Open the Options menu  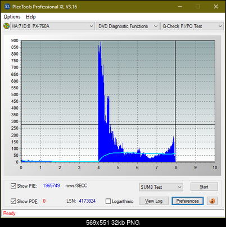point(12,17)
